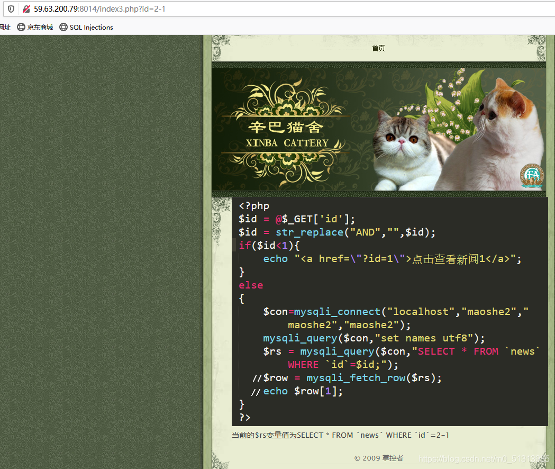Click the str_replace("AND","",$id) line
The image size is (555, 469).
coord(337,232)
